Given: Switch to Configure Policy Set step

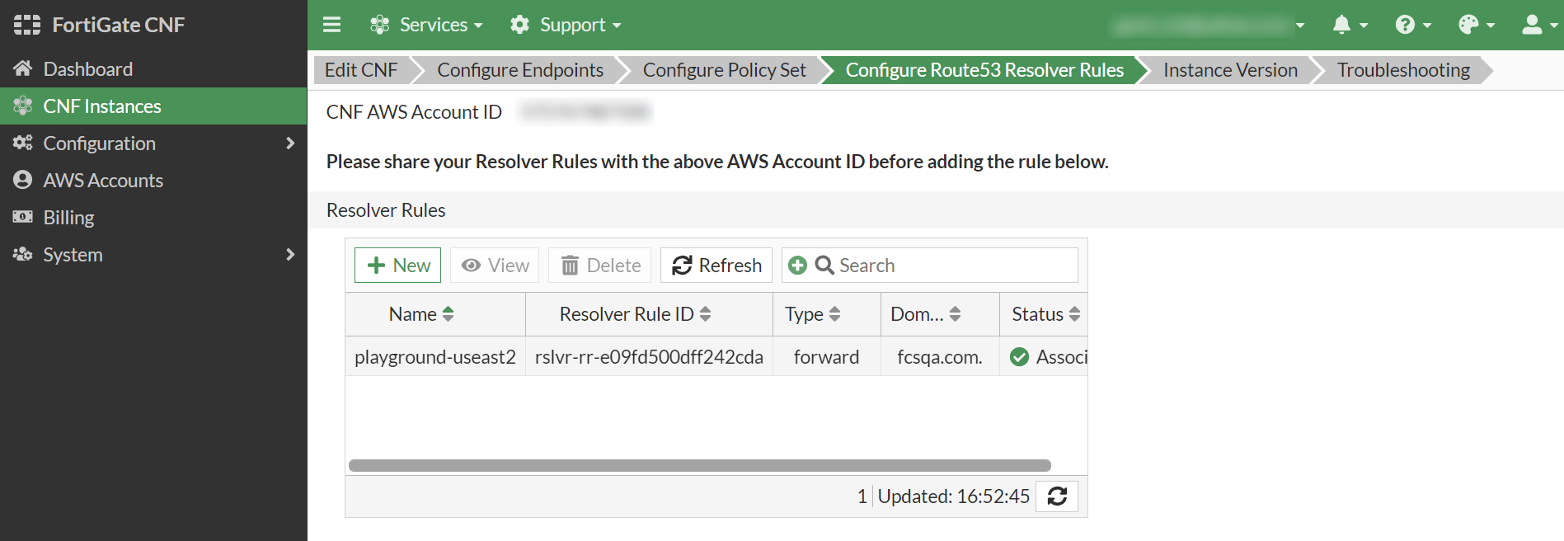Looking at the screenshot, I should [724, 70].
